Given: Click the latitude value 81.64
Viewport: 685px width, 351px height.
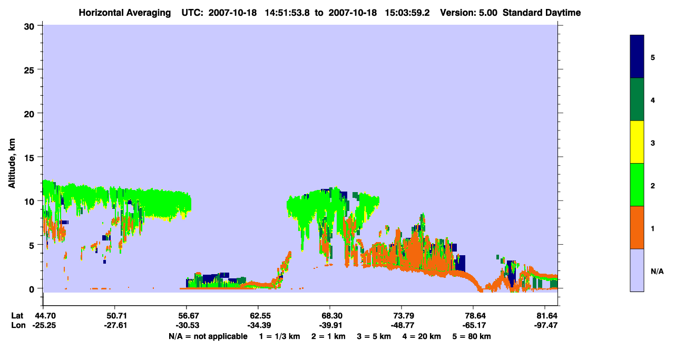Looking at the screenshot, I should (547, 316).
